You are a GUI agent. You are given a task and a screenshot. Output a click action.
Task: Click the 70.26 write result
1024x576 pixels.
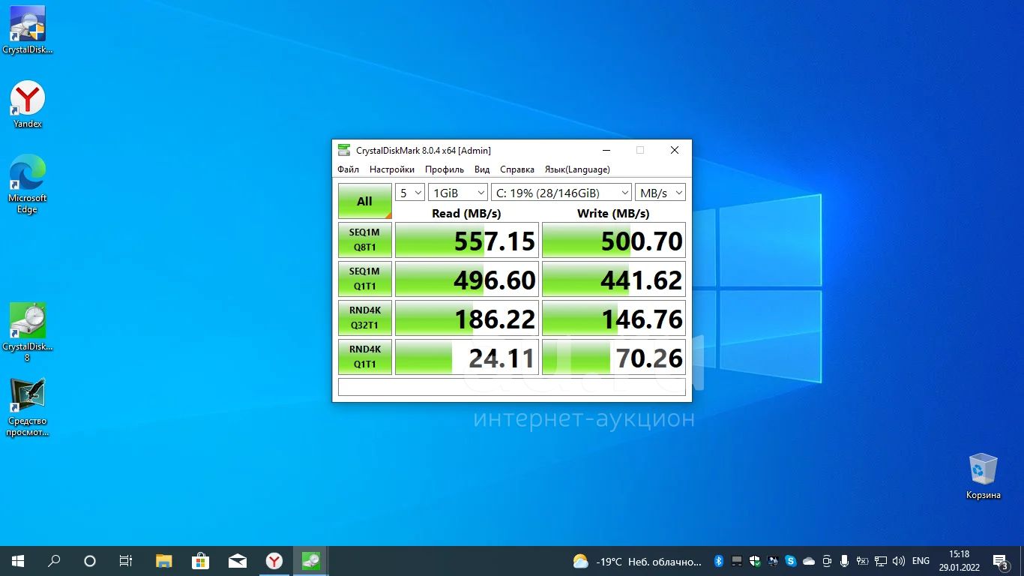614,357
